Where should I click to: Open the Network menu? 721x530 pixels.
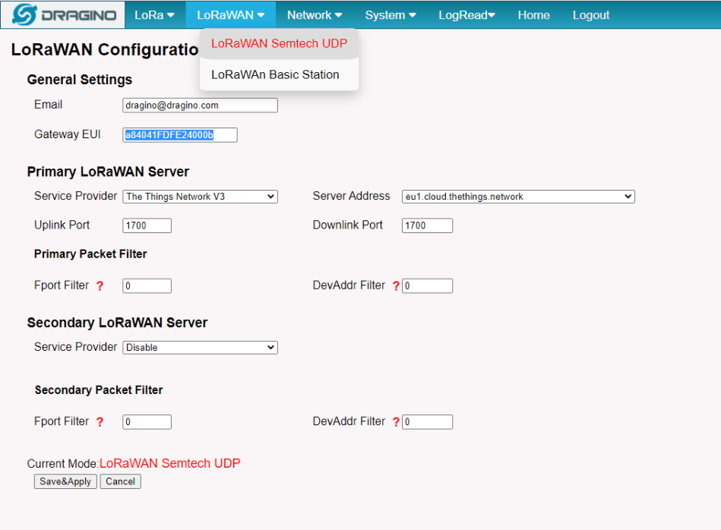click(x=315, y=15)
